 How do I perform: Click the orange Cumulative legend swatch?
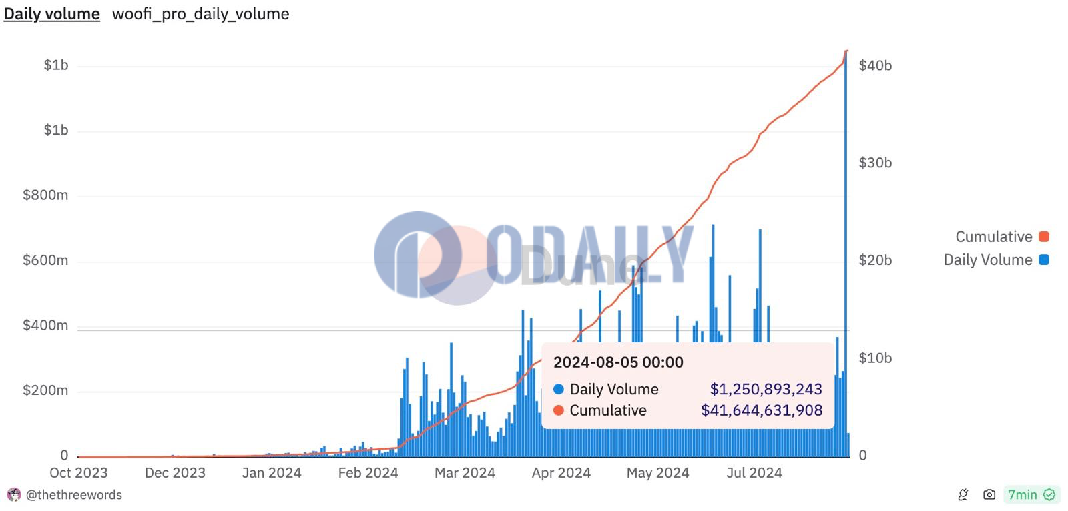[1044, 237]
